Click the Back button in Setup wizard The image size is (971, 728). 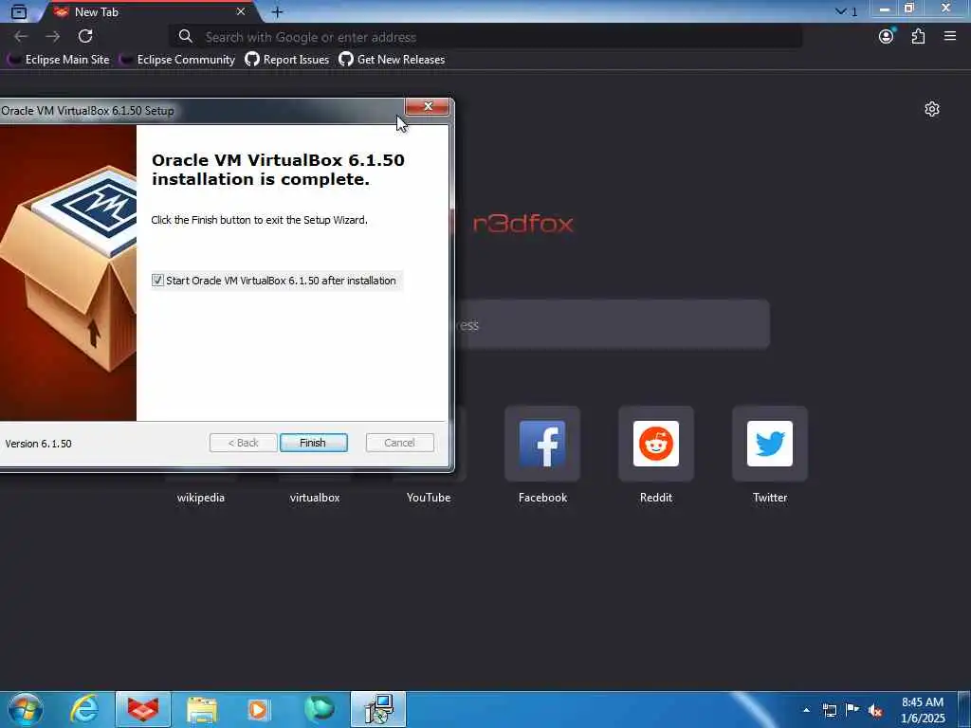tap(243, 443)
